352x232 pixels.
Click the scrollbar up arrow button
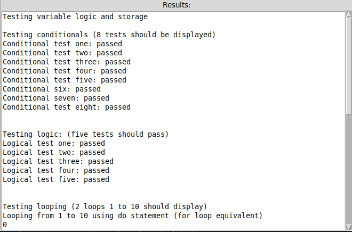click(349, 14)
